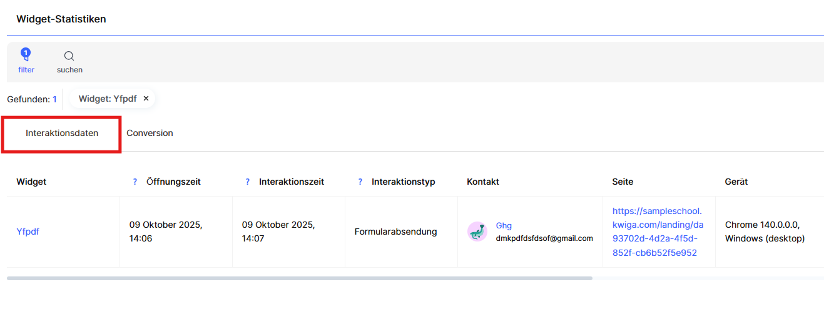Click the Kontakt column header
The width and height of the screenshot is (824, 317).
[x=482, y=182]
